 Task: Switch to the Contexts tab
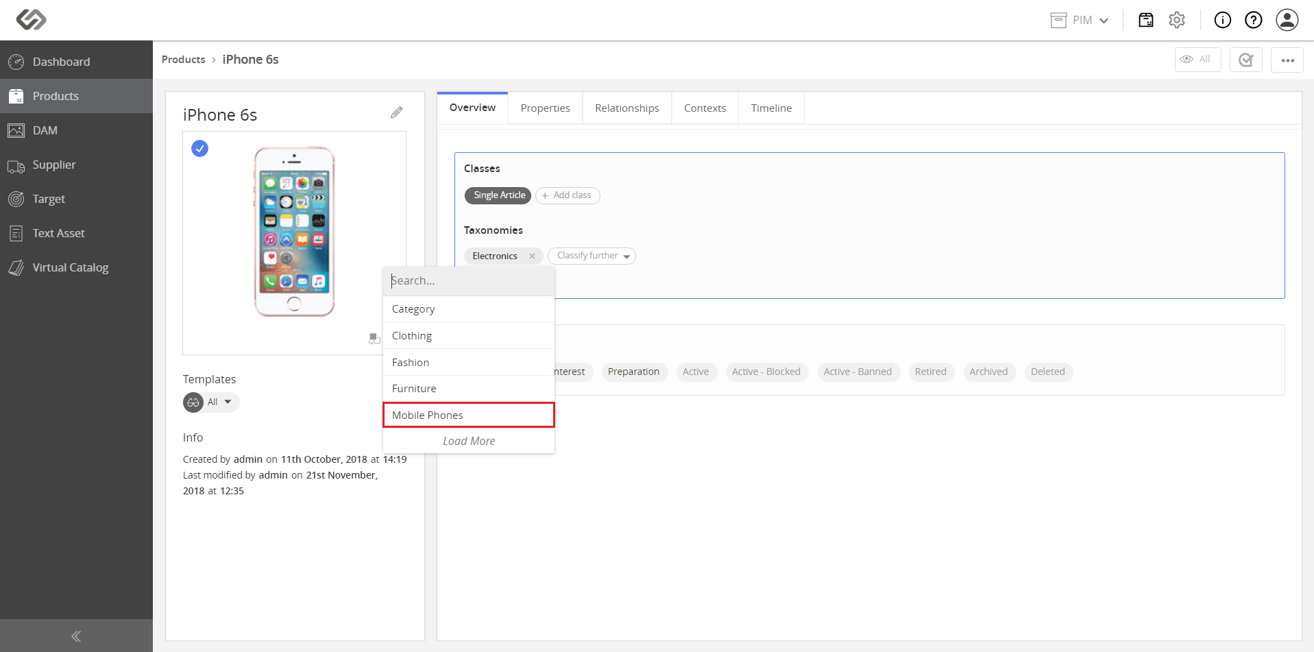(705, 108)
